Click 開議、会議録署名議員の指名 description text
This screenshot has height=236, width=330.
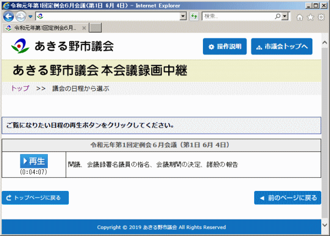[x=153, y=164]
